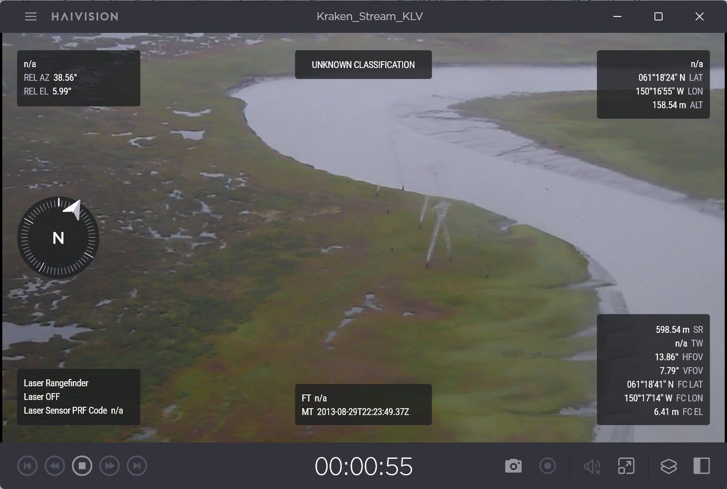Click the MT timestamp panel
Screen dimensions: 727x489
pos(363,405)
